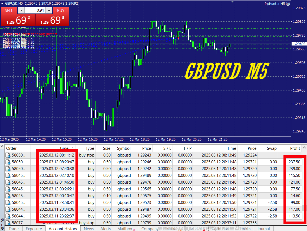
Task: Click the #58079442 buy 0.50 order label
Action: pyautogui.click(x=18, y=39)
